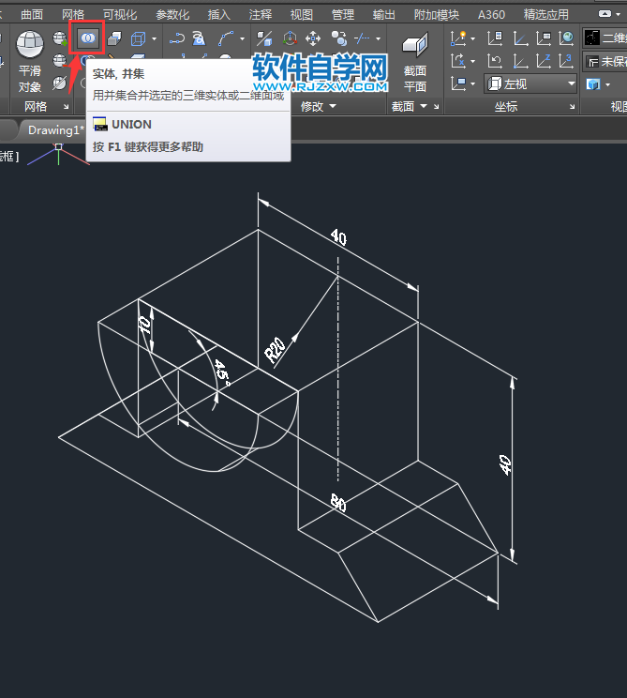This screenshot has width=627, height=698.
Task: Click the World UCS globe icon
Action: (566, 38)
